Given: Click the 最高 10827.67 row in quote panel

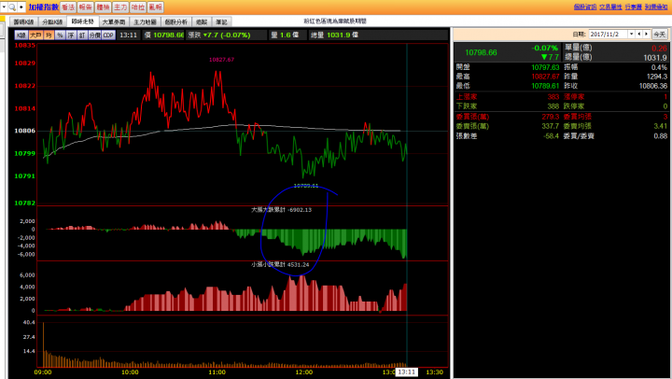Looking at the screenshot, I should click(x=508, y=77).
